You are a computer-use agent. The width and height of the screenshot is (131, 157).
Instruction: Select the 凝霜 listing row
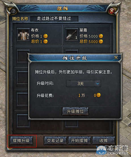[87, 35]
